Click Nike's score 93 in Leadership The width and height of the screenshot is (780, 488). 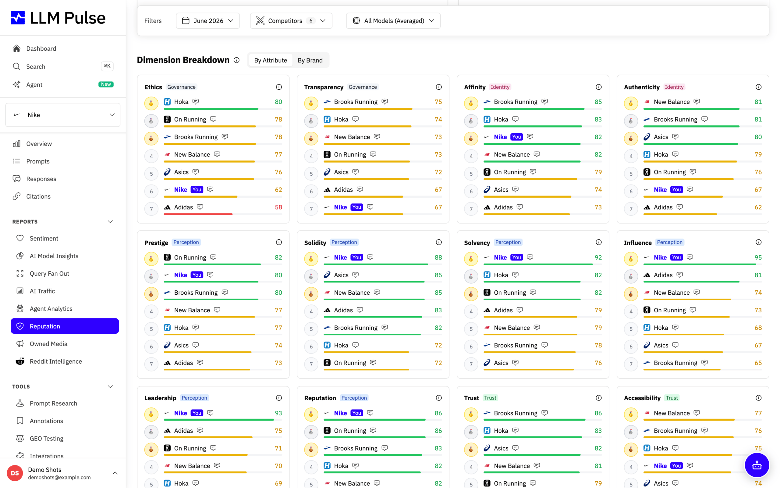[x=278, y=413]
